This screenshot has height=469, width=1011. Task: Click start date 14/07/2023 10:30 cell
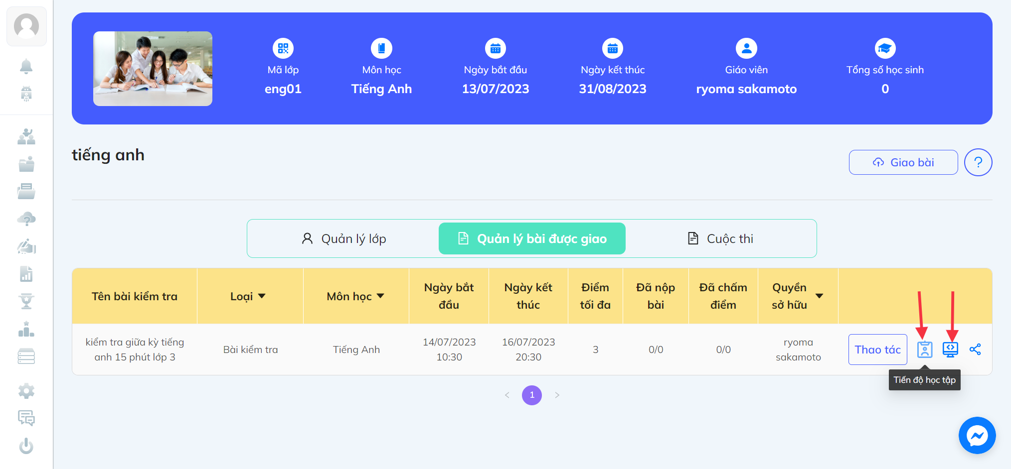pyautogui.click(x=449, y=350)
